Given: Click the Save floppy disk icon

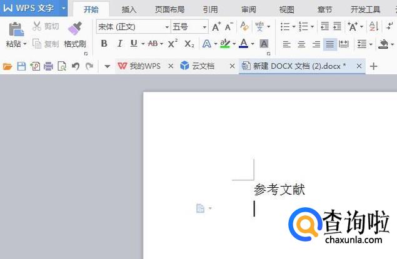Looking at the screenshot, I should click(21, 66).
